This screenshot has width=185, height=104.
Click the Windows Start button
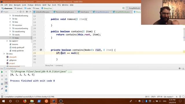coord(3,101)
